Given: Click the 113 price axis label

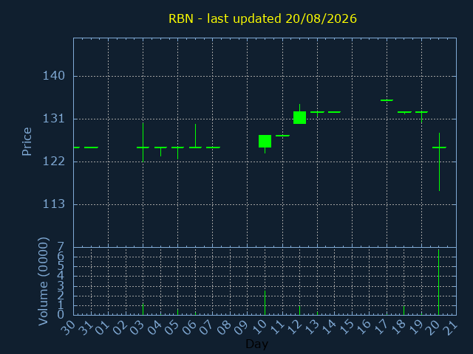Looking at the screenshot, I should click(54, 204).
